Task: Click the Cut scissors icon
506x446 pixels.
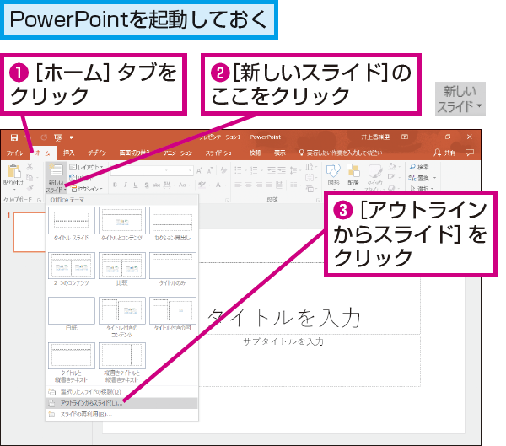Action: click(30, 167)
